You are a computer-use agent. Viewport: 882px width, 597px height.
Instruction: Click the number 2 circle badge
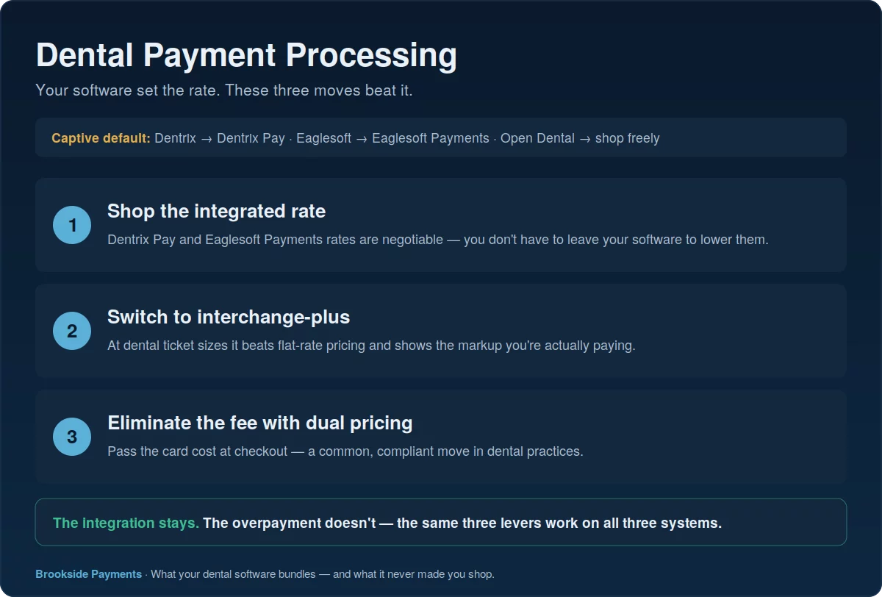[x=72, y=331]
